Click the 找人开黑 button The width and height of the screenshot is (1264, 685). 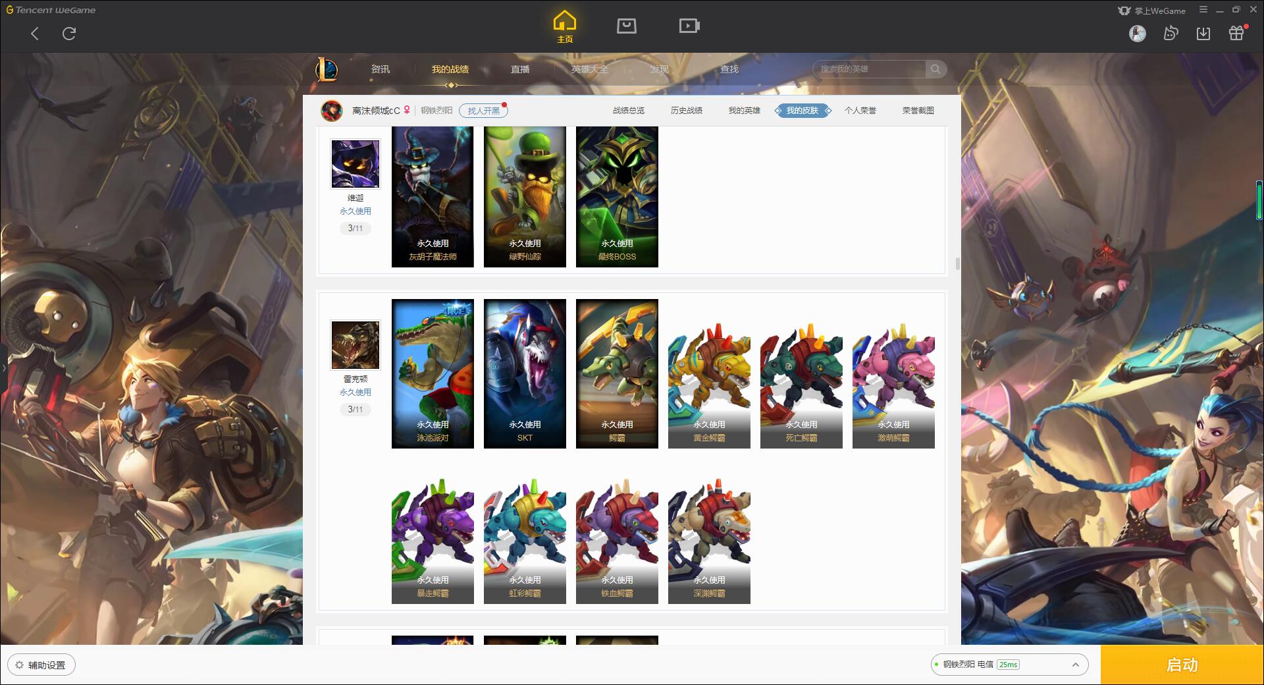(483, 111)
